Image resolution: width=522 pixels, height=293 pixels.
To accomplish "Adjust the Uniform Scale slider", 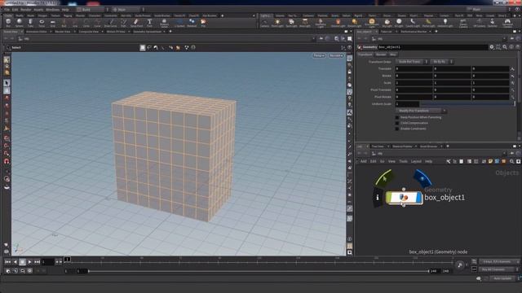I will click(467, 104).
